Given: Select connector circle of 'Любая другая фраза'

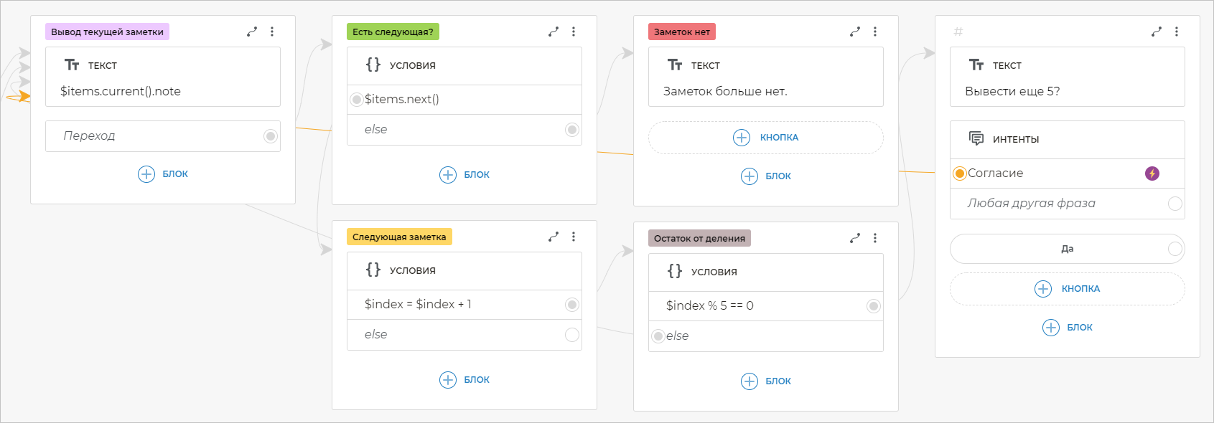Looking at the screenshot, I should [1175, 204].
